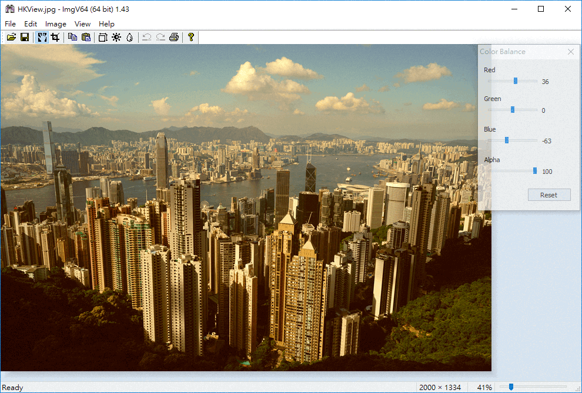
Task: Open the Edit menu
Action: pyautogui.click(x=31, y=23)
